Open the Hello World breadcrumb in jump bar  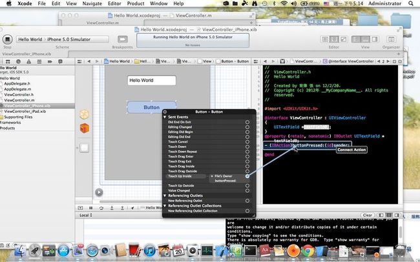[117, 61]
